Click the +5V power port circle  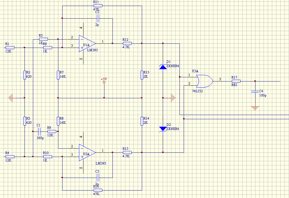pyautogui.click(x=104, y=82)
